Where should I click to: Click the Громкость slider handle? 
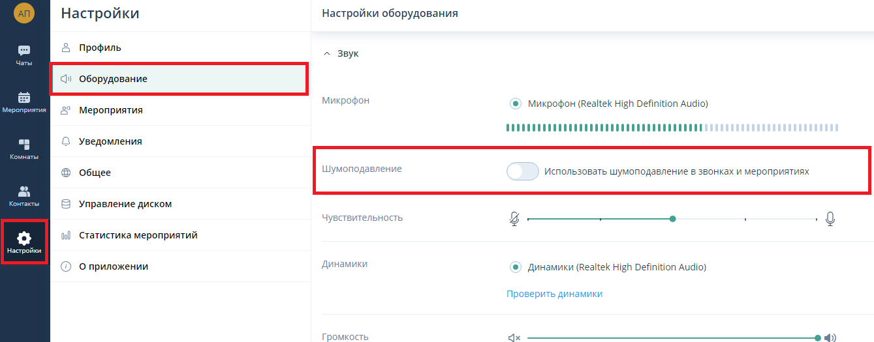(817, 338)
